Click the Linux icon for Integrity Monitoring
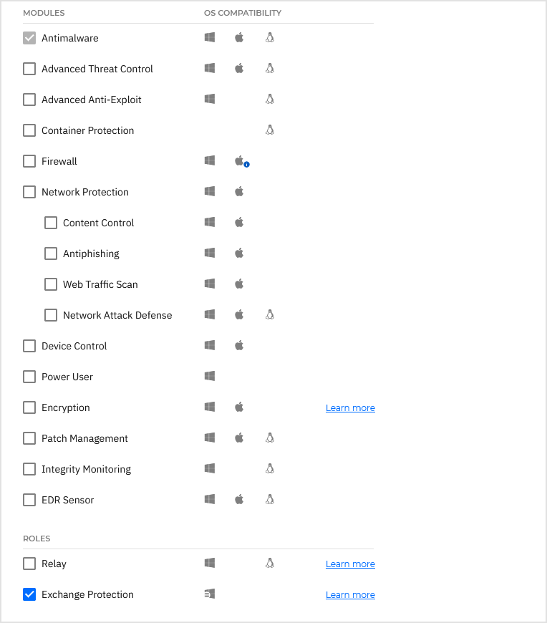This screenshot has width=547, height=623. coord(270,468)
